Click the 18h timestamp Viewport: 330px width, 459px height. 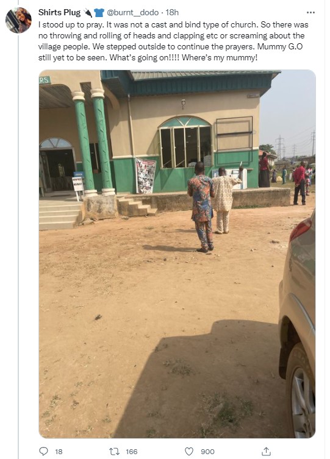[x=172, y=12]
